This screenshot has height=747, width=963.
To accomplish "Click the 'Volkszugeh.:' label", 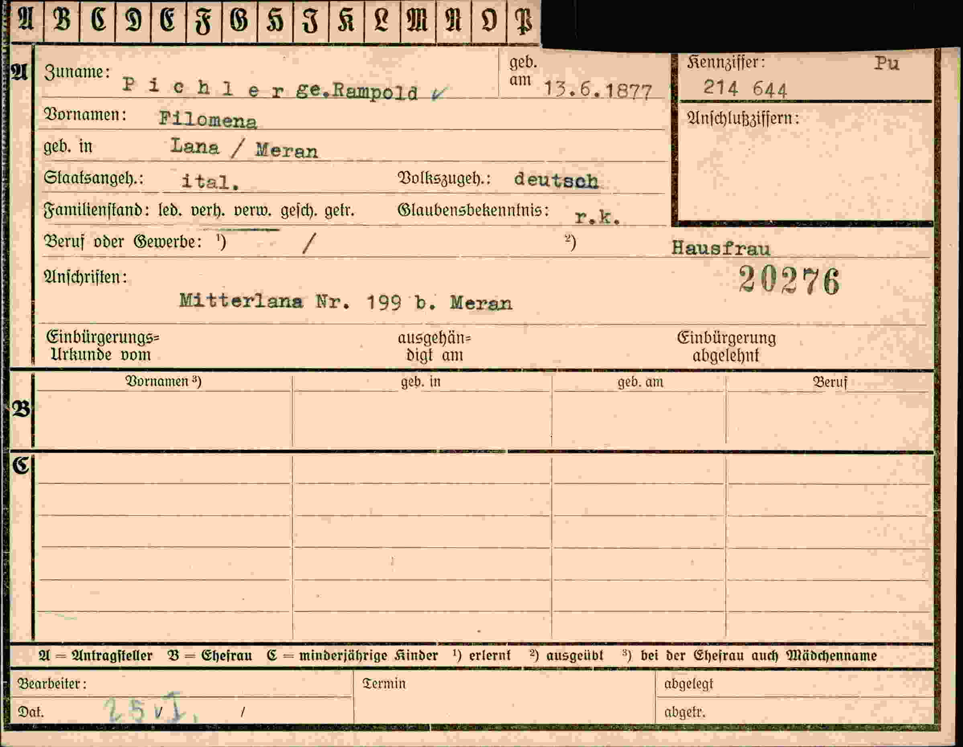I will click(445, 179).
